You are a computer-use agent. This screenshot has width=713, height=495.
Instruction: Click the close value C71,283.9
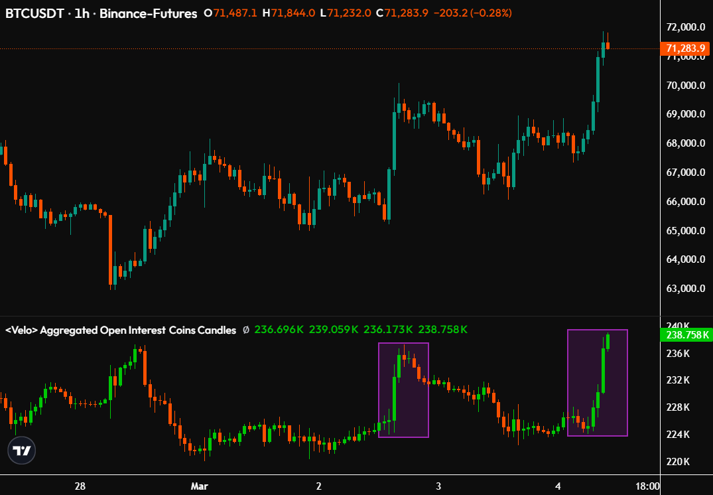(x=402, y=13)
